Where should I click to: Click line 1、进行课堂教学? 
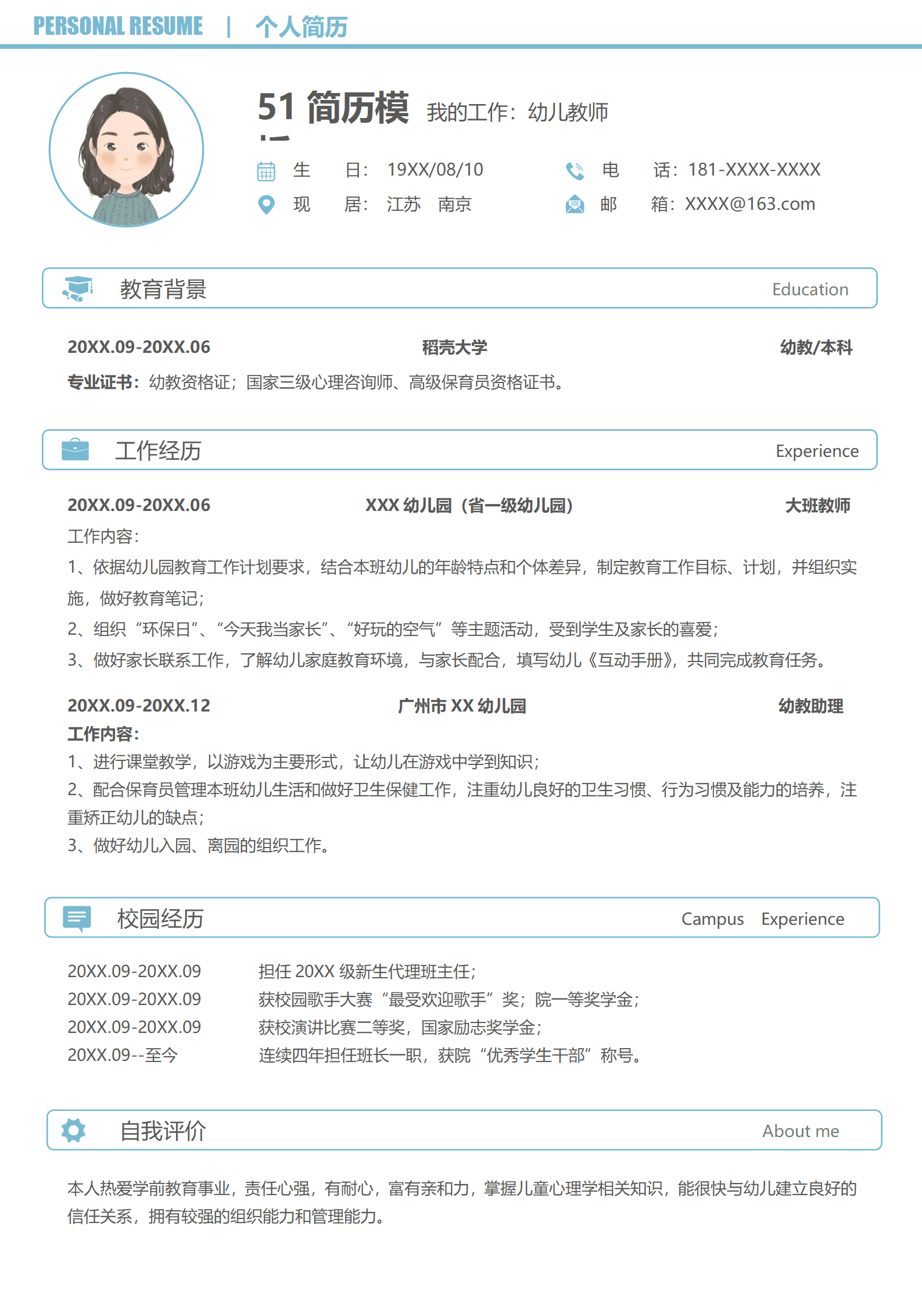(x=304, y=762)
